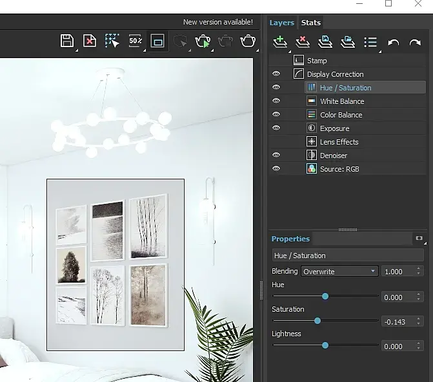Click the Save image floppy disk icon
433x382 pixels.
66,41
